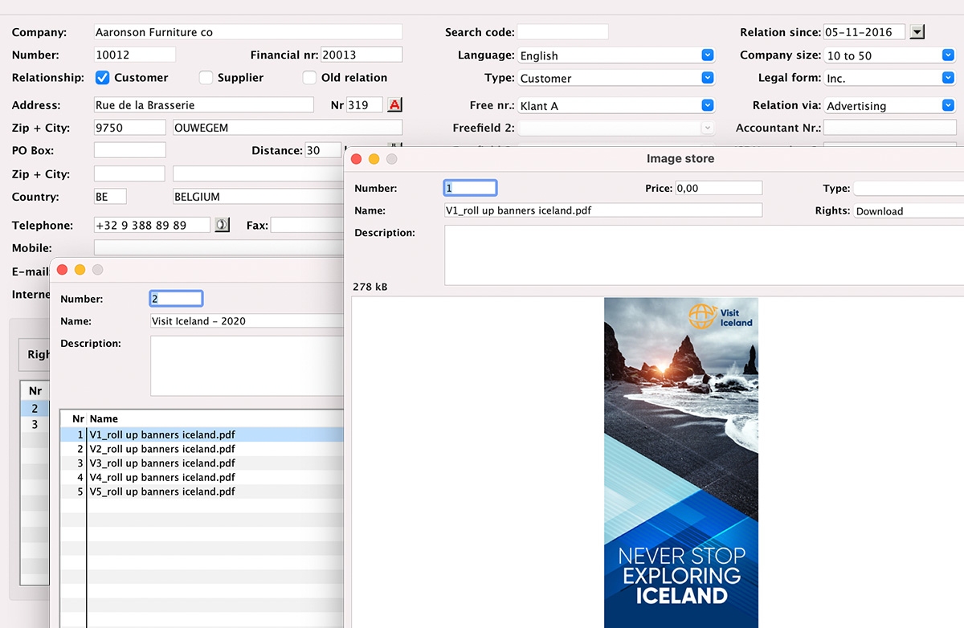Minimize the Image store window
This screenshot has width=964, height=628.
[374, 159]
